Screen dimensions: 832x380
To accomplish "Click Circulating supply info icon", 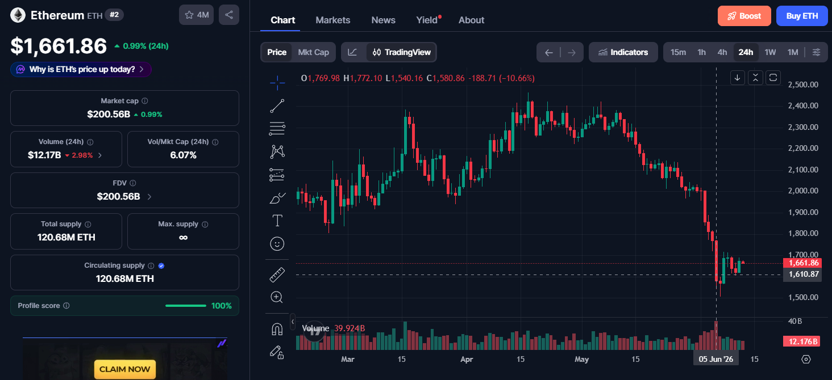I will click(x=151, y=265).
